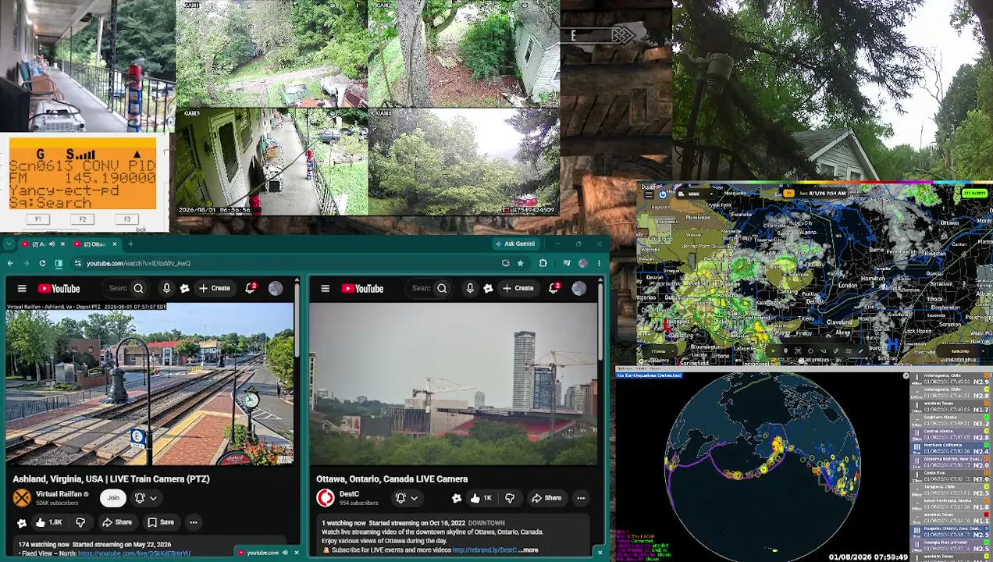
Task: Share the Ottawa LIVE Camera video
Action: [546, 498]
